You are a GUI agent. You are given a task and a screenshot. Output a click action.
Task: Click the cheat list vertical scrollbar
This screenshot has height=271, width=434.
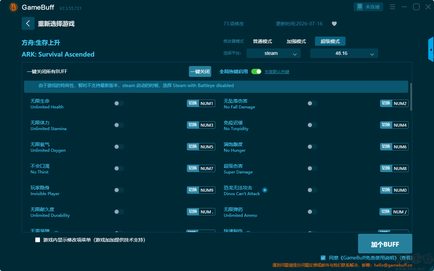coord(411,97)
